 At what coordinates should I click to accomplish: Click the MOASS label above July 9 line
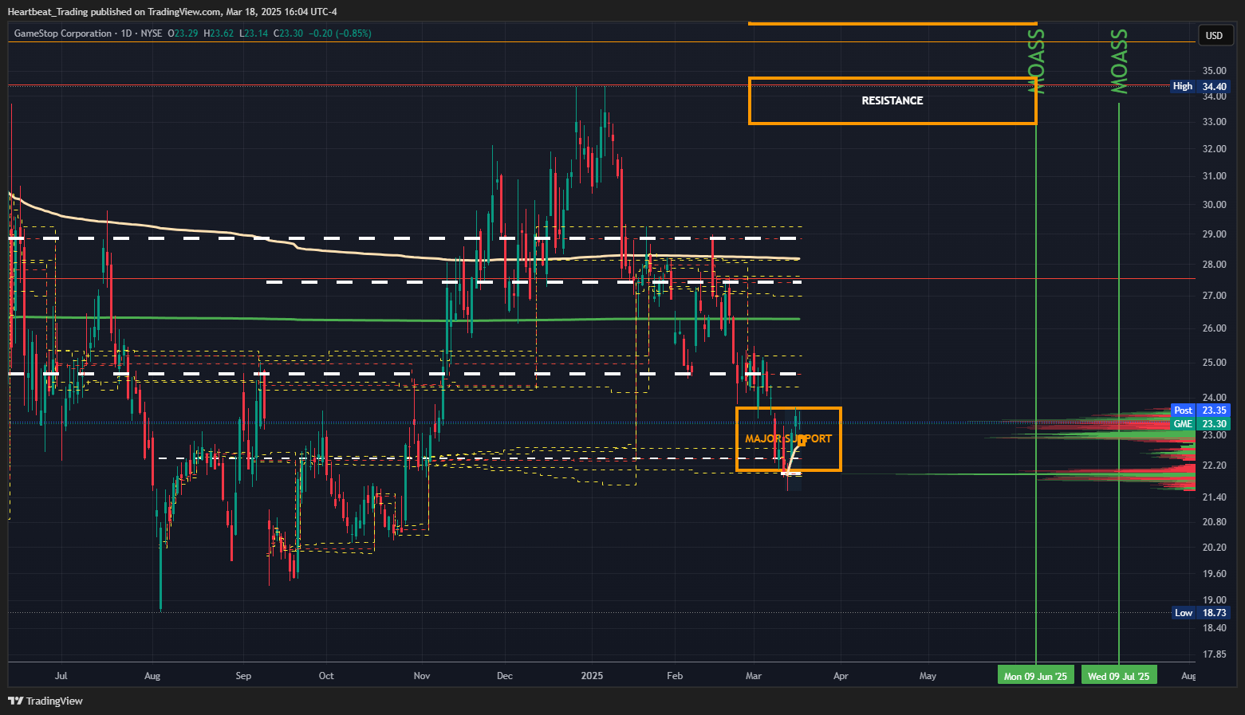(1119, 62)
